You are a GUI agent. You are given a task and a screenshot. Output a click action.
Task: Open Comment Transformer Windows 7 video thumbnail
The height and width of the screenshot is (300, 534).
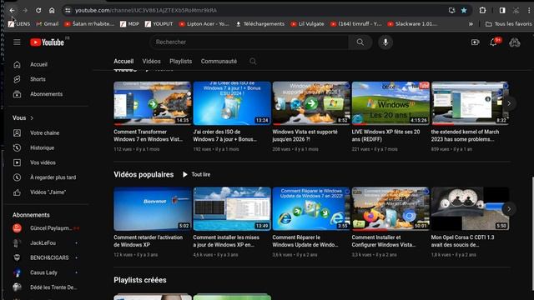[152, 103]
